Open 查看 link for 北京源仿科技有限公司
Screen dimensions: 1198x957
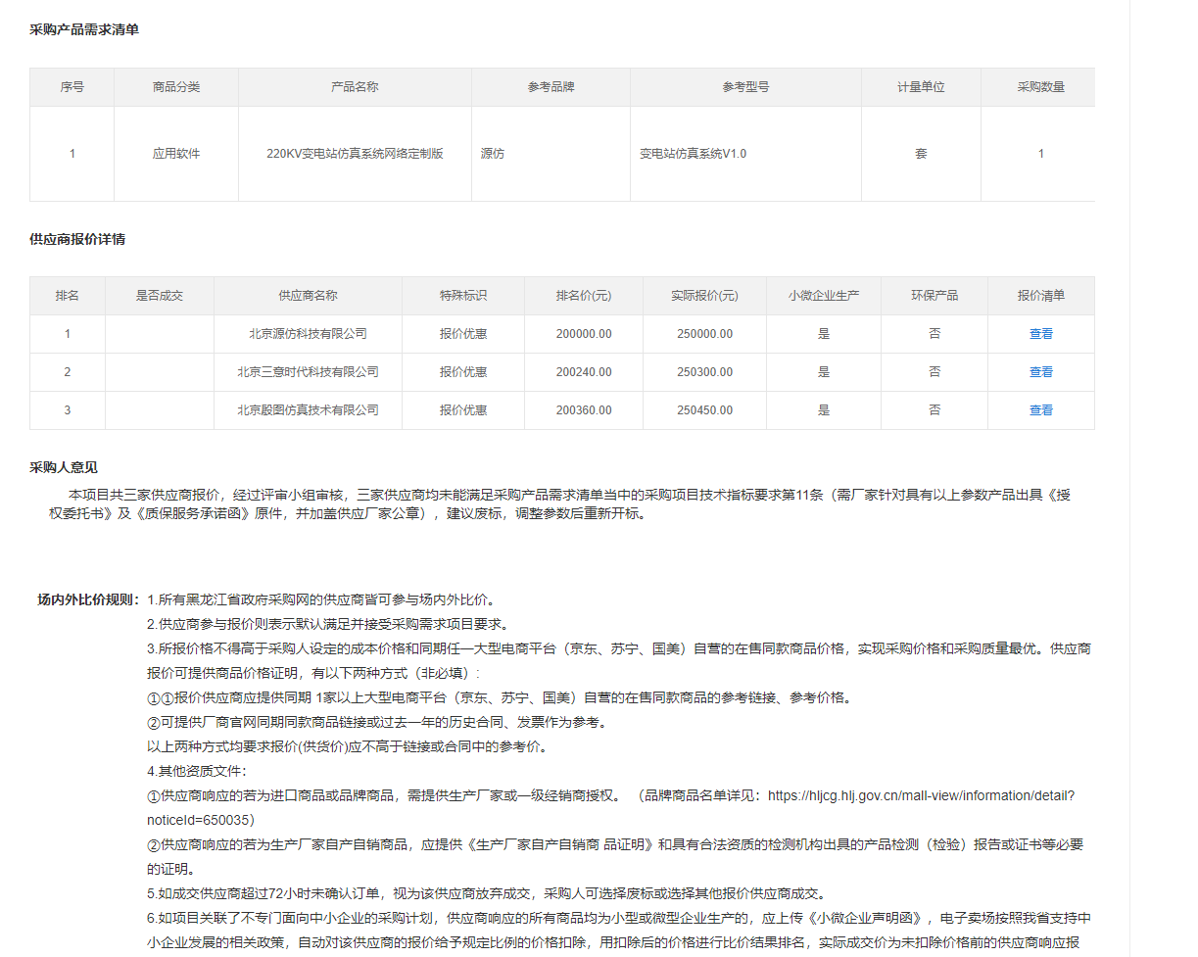click(x=1040, y=334)
